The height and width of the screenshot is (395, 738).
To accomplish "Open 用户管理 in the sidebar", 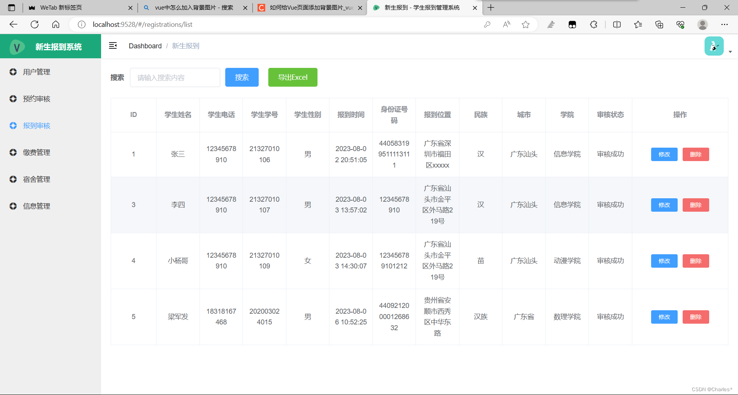I will click(x=50, y=72).
